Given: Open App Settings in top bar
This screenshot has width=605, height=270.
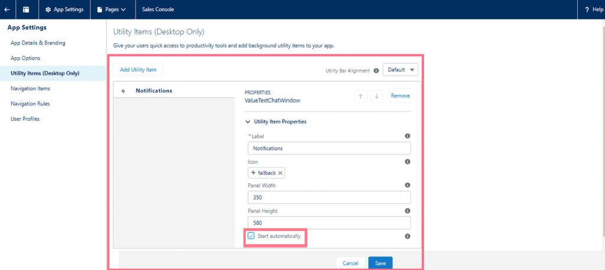Looking at the screenshot, I should click(x=64, y=9).
